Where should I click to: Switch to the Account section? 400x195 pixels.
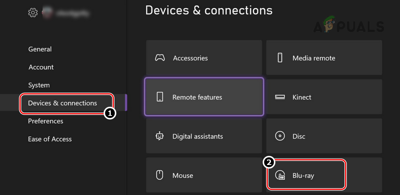click(x=41, y=67)
